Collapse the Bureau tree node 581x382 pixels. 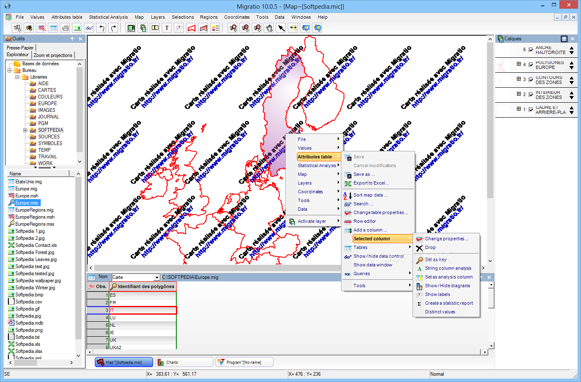[x=10, y=70]
